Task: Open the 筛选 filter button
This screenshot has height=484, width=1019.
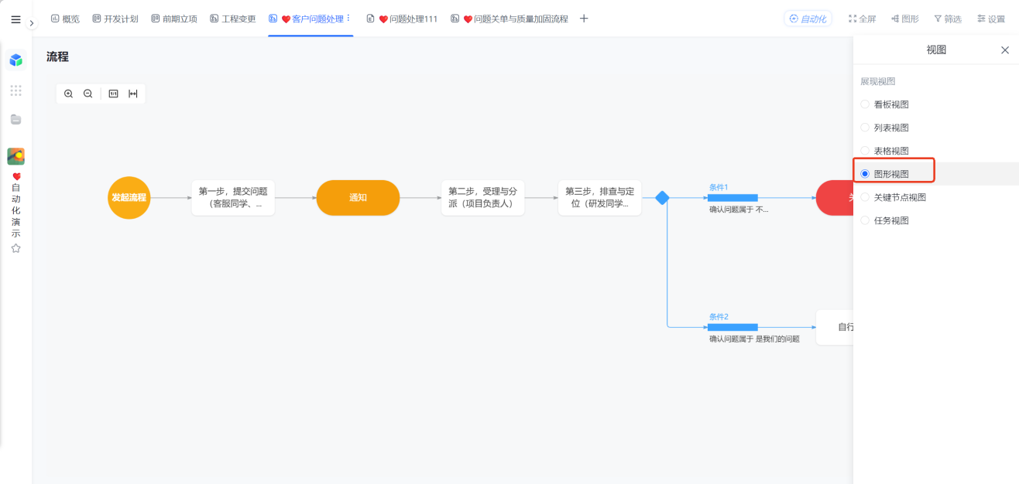Action: [x=948, y=19]
